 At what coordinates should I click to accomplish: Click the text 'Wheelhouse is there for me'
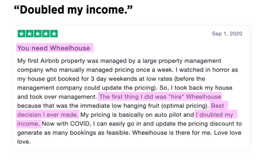click(x=172, y=133)
